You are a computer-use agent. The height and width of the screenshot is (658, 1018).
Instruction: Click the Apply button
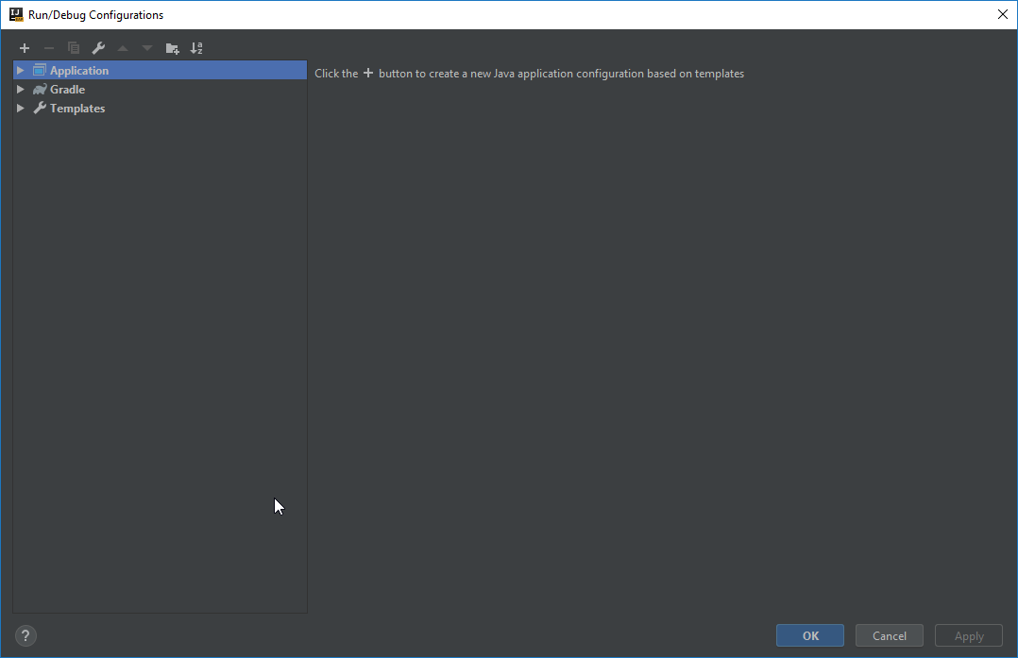tap(968, 635)
